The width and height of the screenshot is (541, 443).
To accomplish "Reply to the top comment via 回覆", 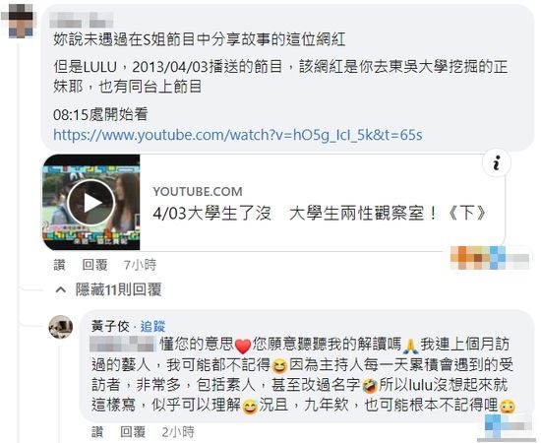I will tap(94, 265).
